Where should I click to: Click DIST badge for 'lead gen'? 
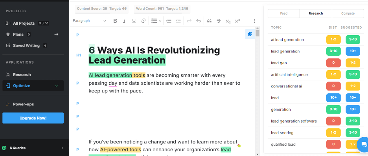[x=333, y=63]
